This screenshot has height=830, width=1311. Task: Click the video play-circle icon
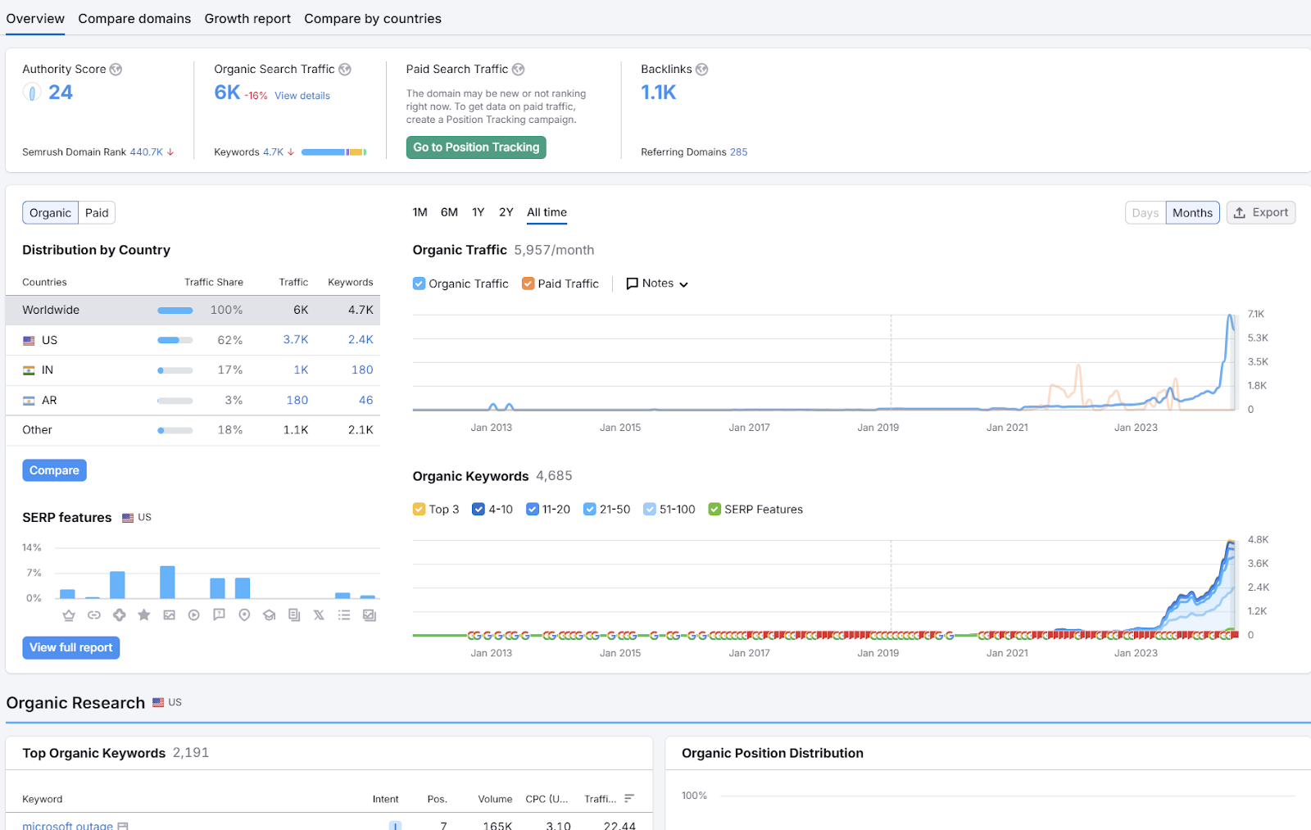point(194,615)
